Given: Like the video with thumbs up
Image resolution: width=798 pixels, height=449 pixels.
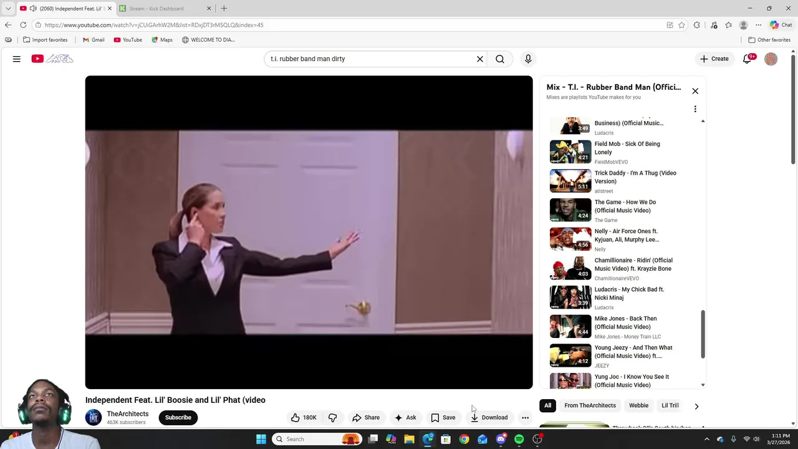Looking at the screenshot, I should coord(304,417).
